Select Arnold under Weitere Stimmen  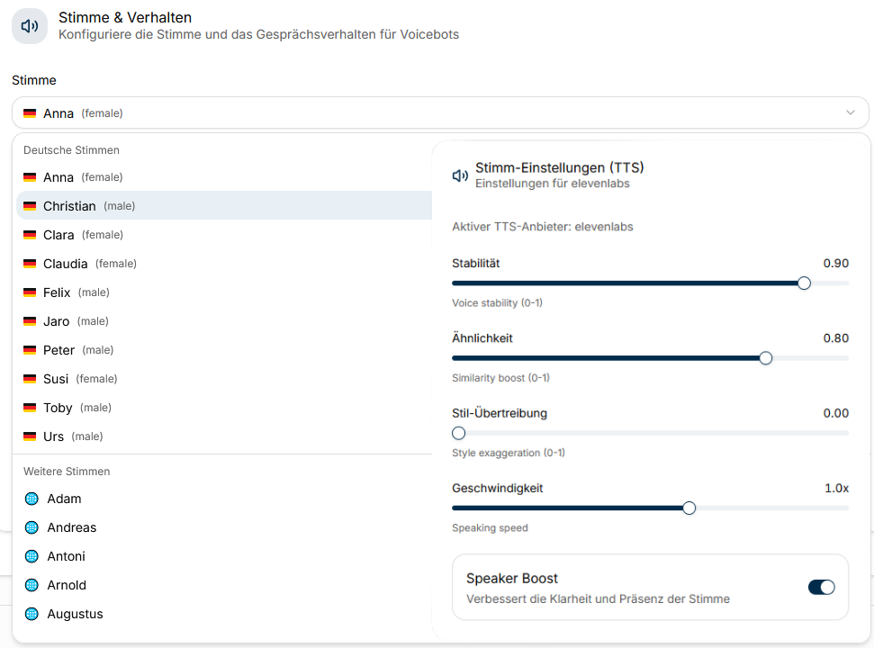pos(67,585)
